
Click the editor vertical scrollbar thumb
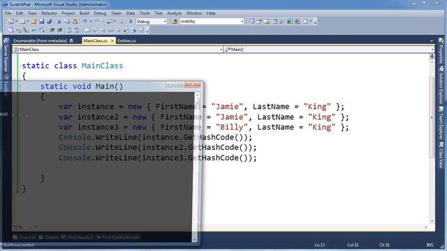[432, 116]
